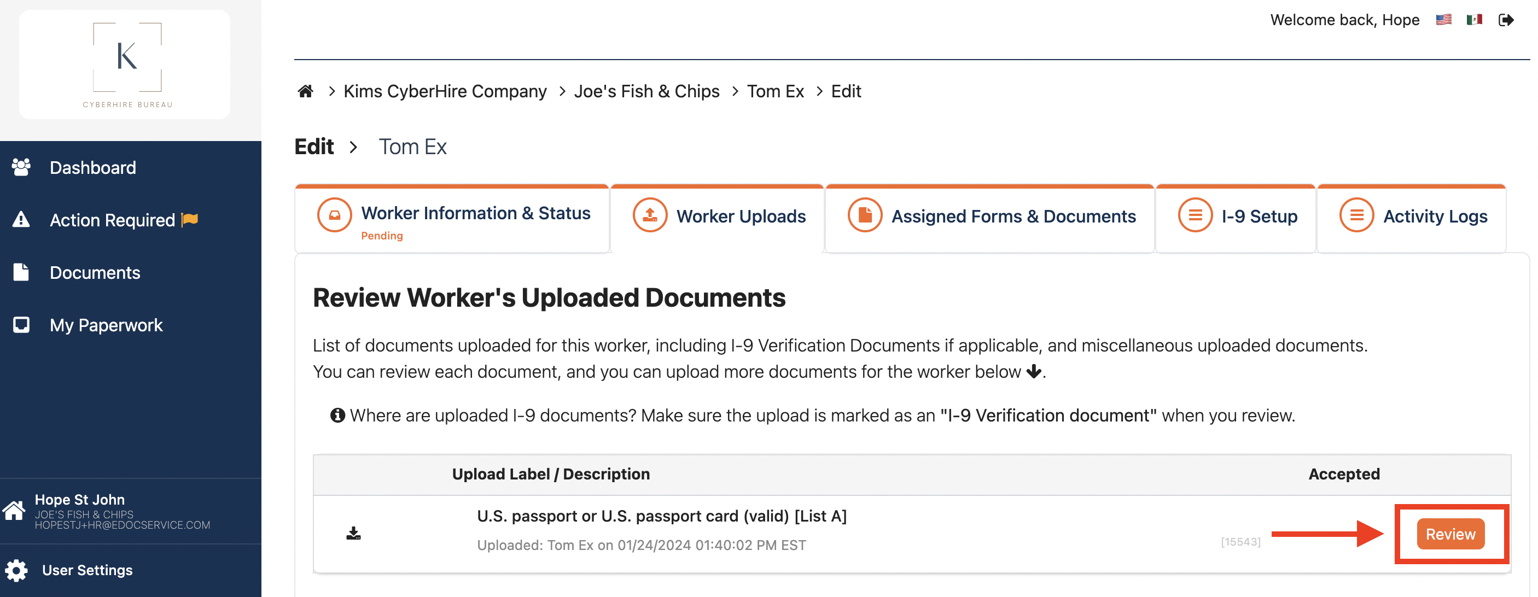Image resolution: width=1538 pixels, height=597 pixels.
Task: Review the U.S. passport upload
Action: click(1450, 534)
